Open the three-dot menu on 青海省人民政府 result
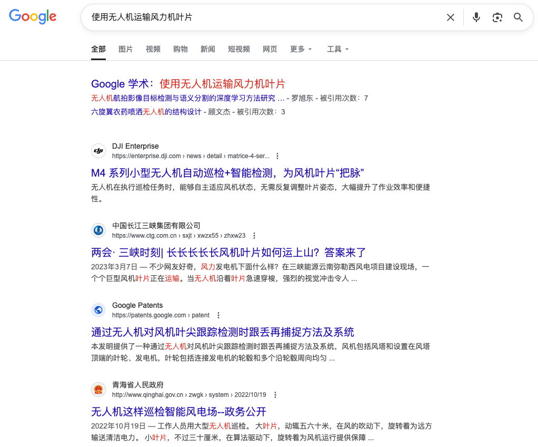This screenshot has width=538, height=447. point(276,394)
